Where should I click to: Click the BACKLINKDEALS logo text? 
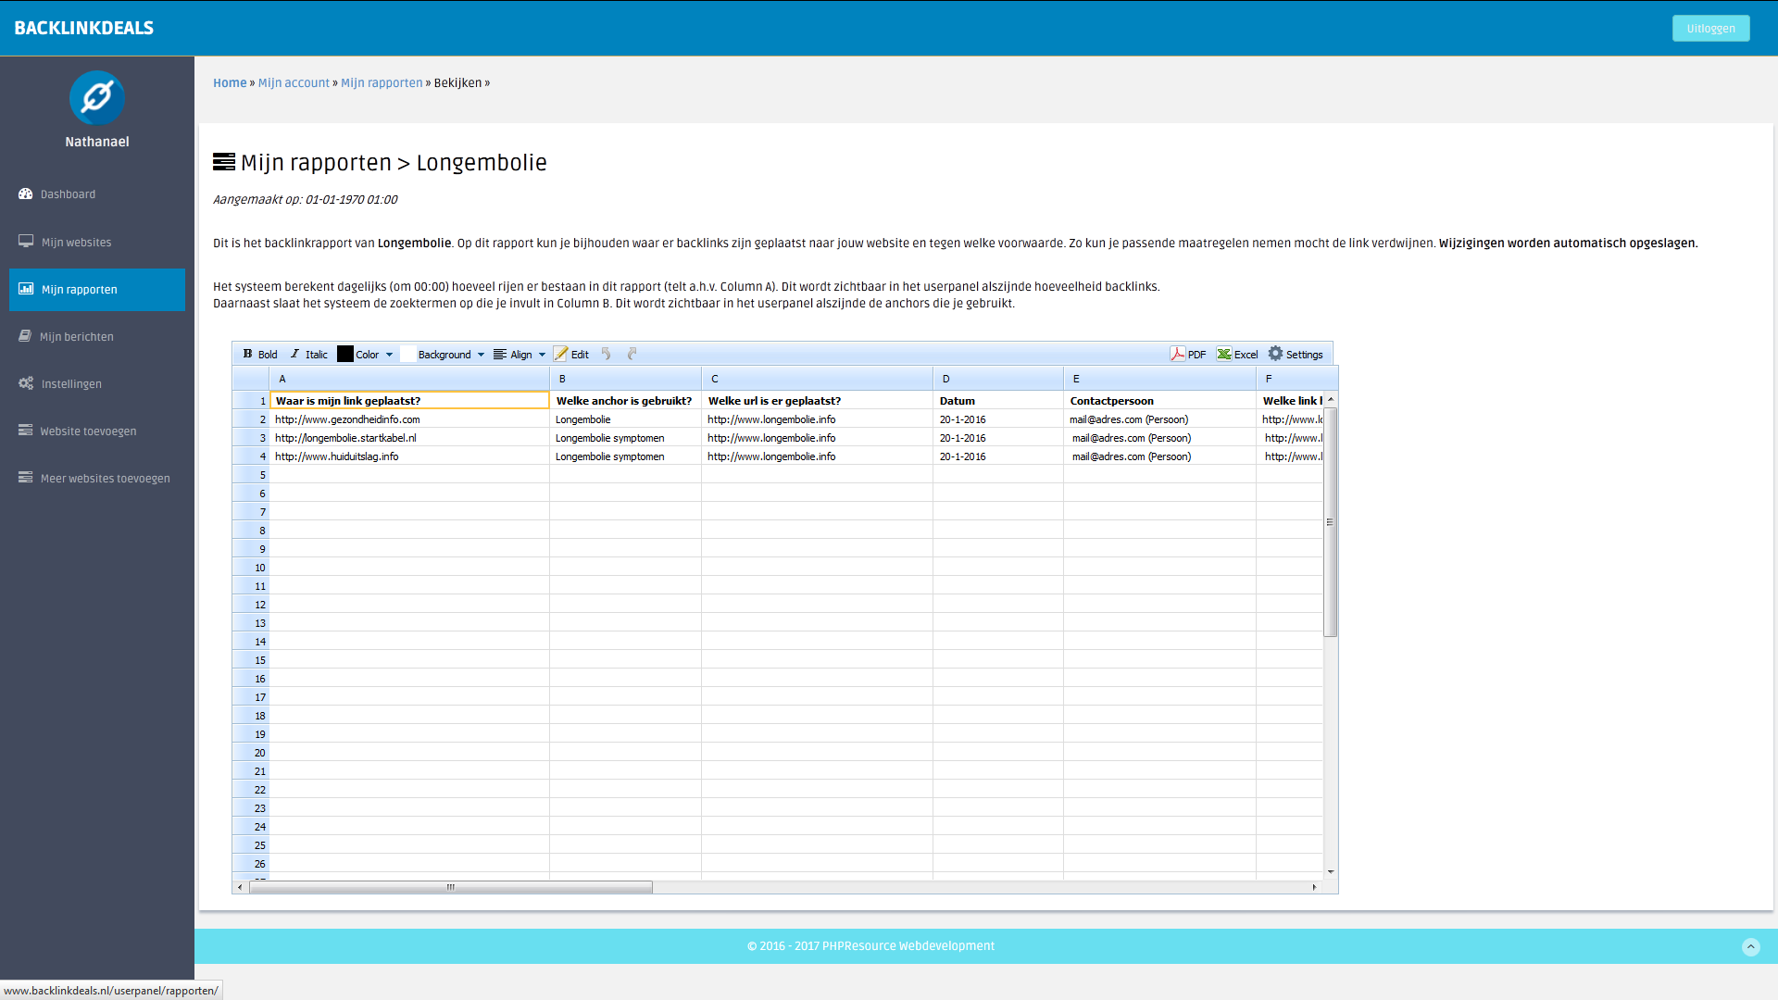click(x=84, y=28)
